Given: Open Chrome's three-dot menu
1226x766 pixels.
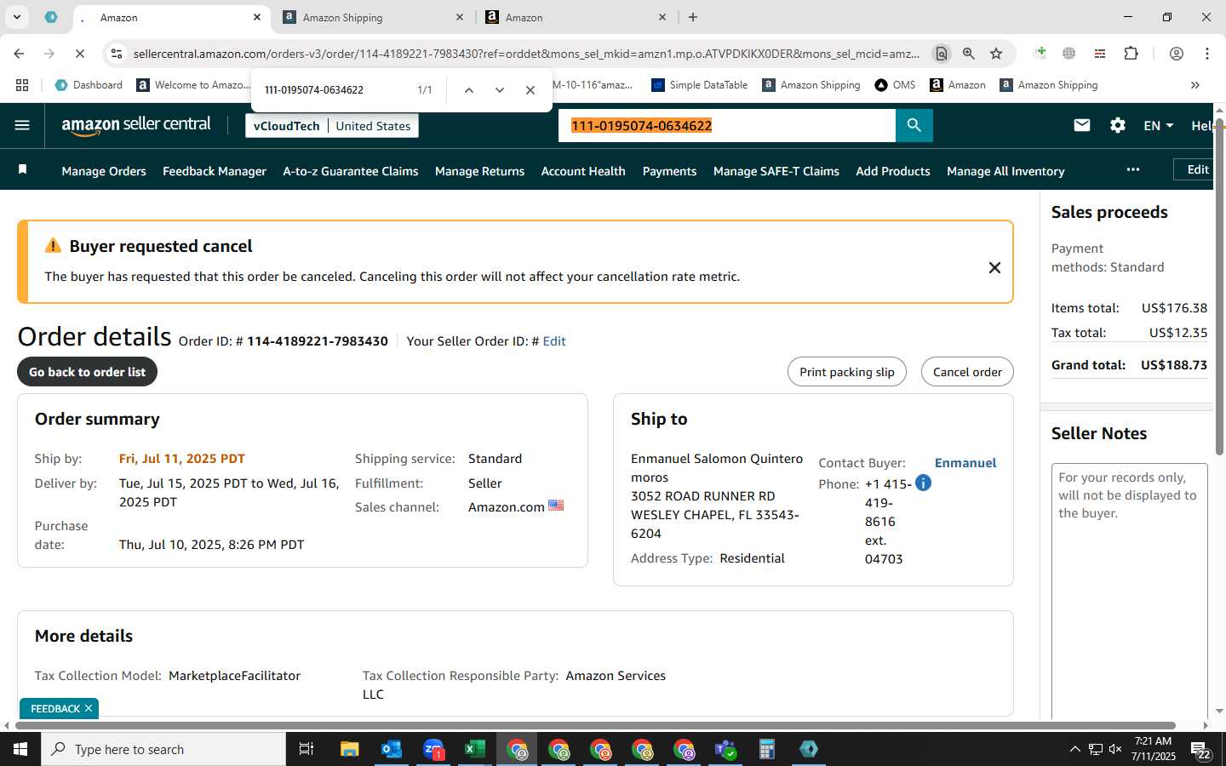Looking at the screenshot, I should point(1206,54).
